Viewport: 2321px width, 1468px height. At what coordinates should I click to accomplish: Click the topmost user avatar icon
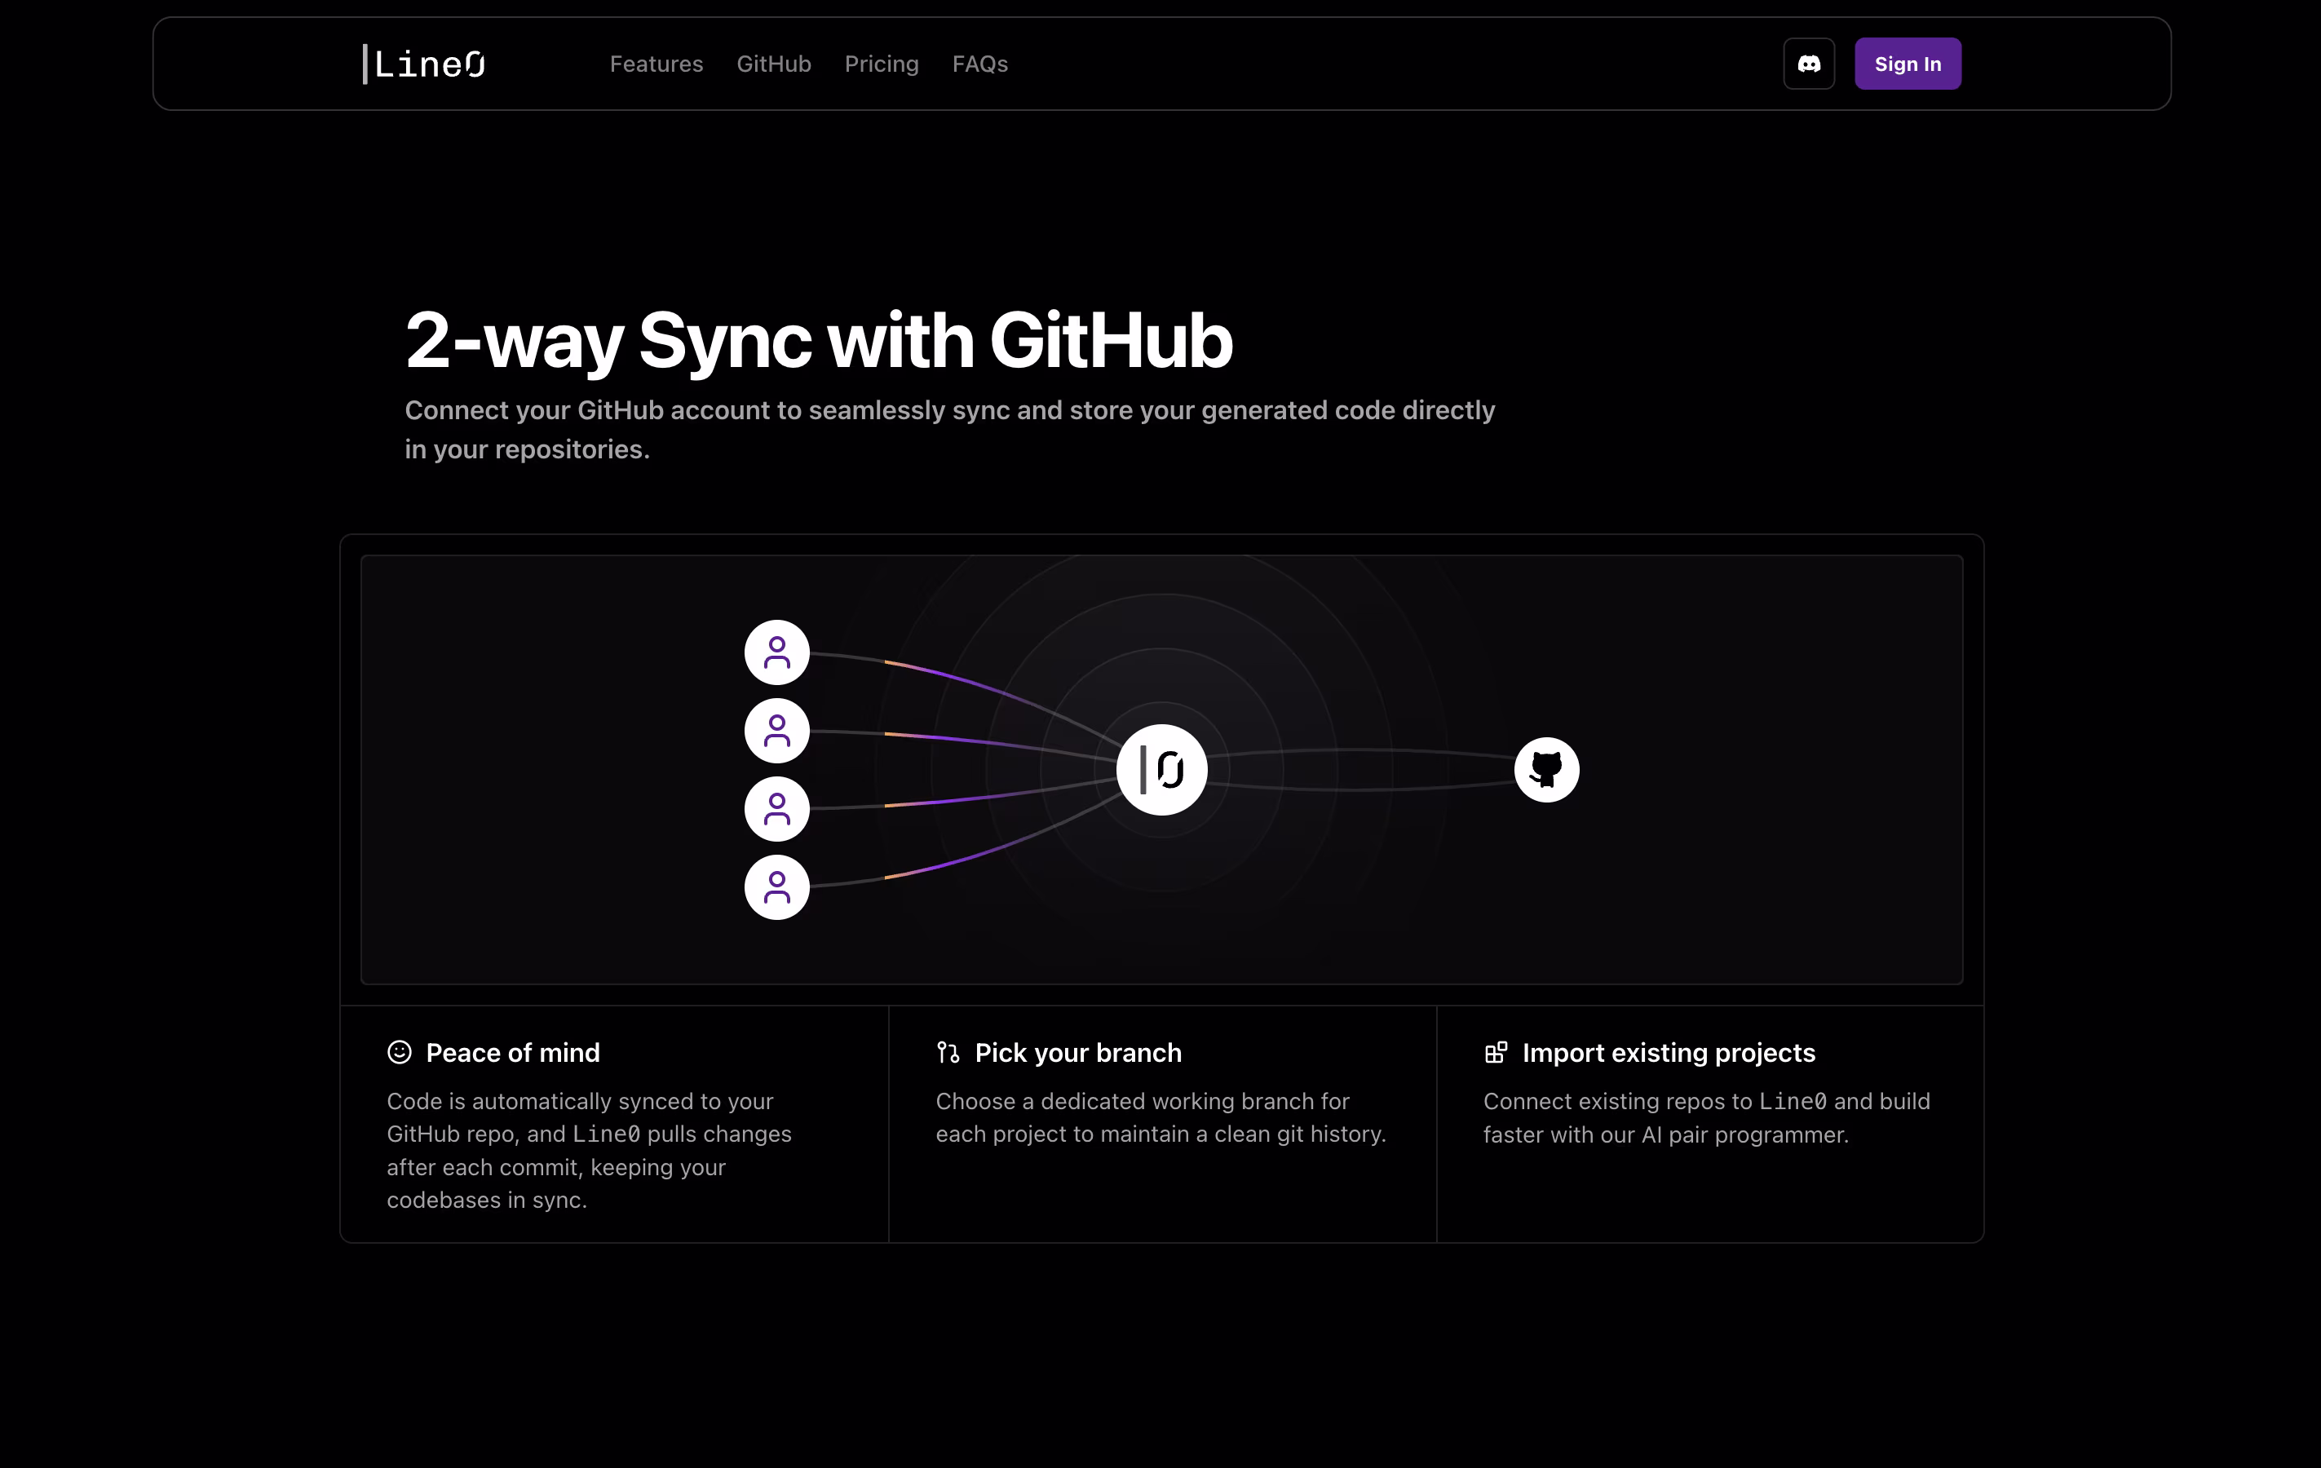tap(776, 652)
